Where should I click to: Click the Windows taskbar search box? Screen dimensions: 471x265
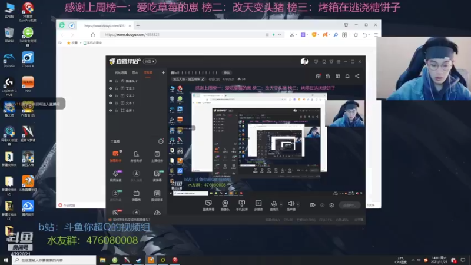(54, 260)
